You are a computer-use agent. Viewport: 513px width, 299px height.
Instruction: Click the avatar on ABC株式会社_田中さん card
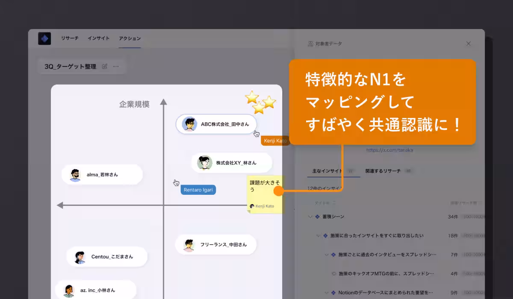point(189,124)
